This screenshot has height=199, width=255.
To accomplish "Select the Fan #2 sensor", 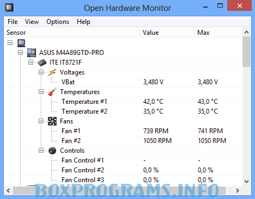I will 71,141.
